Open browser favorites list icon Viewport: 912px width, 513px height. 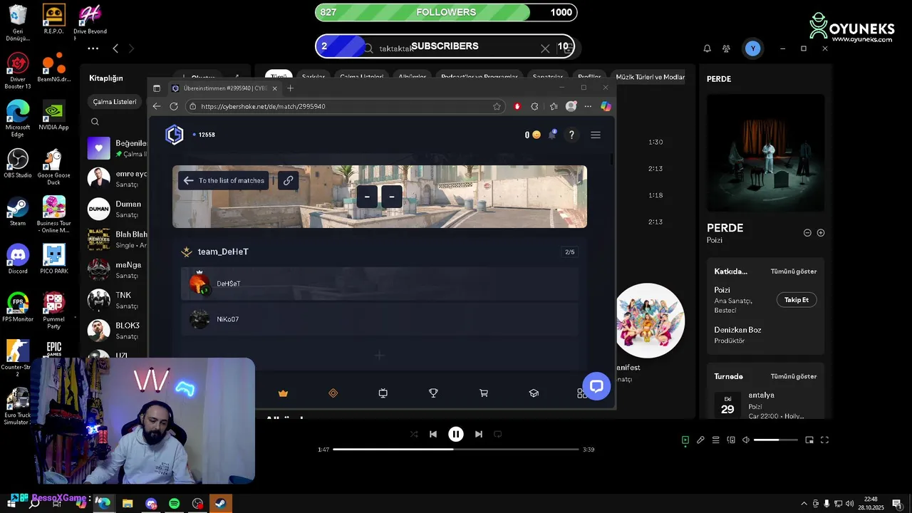coord(554,106)
